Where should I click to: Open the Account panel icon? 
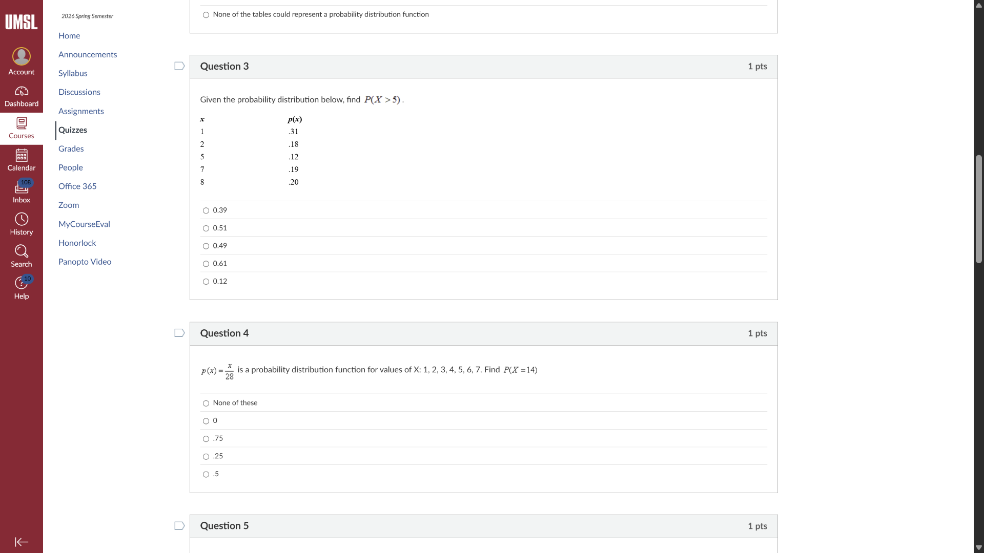click(x=21, y=60)
